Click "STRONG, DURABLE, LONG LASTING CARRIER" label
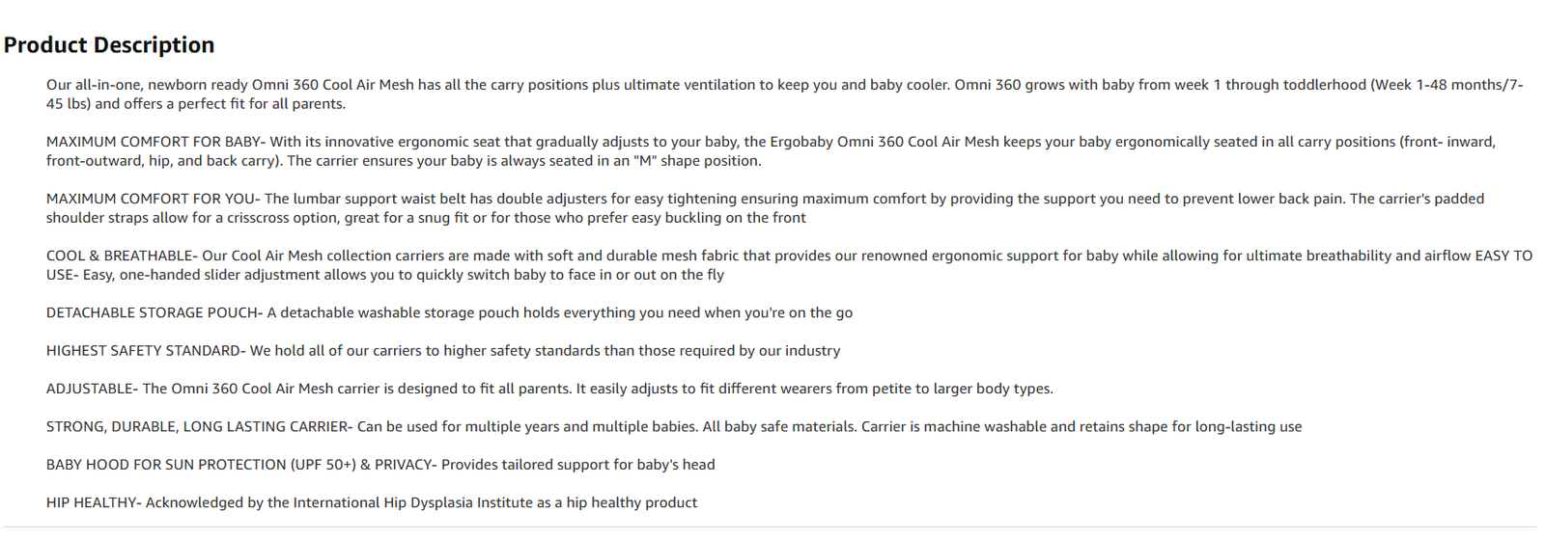Image resolution: width=1545 pixels, height=540 pixels. 197,426
